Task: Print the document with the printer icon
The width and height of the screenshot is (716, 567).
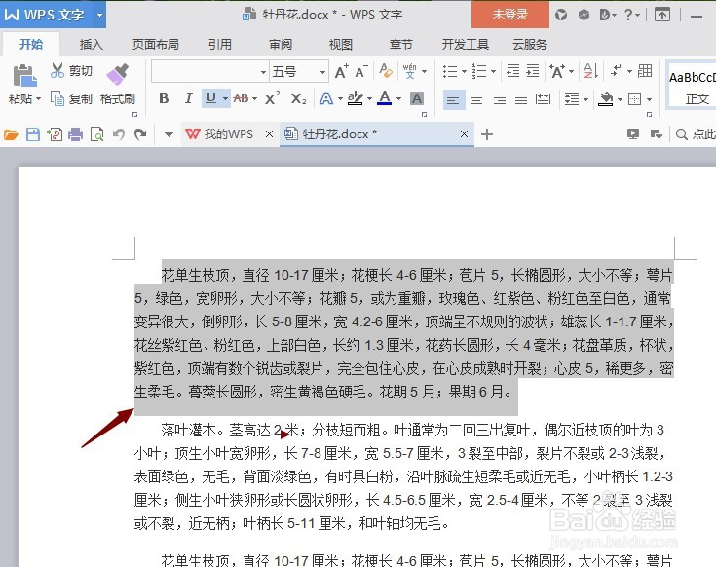Action: (75, 134)
